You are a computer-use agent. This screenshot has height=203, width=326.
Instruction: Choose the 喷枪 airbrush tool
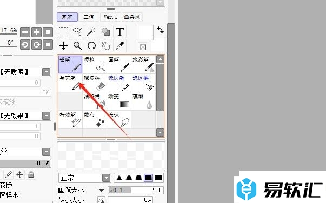[x=95, y=64]
